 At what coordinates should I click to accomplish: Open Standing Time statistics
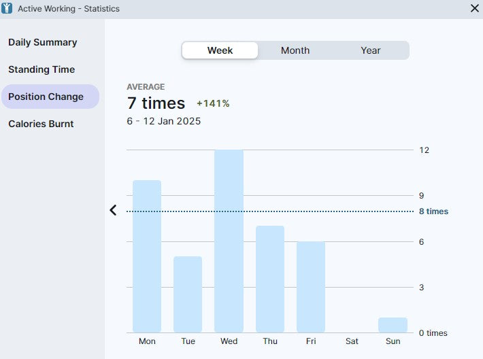click(41, 69)
